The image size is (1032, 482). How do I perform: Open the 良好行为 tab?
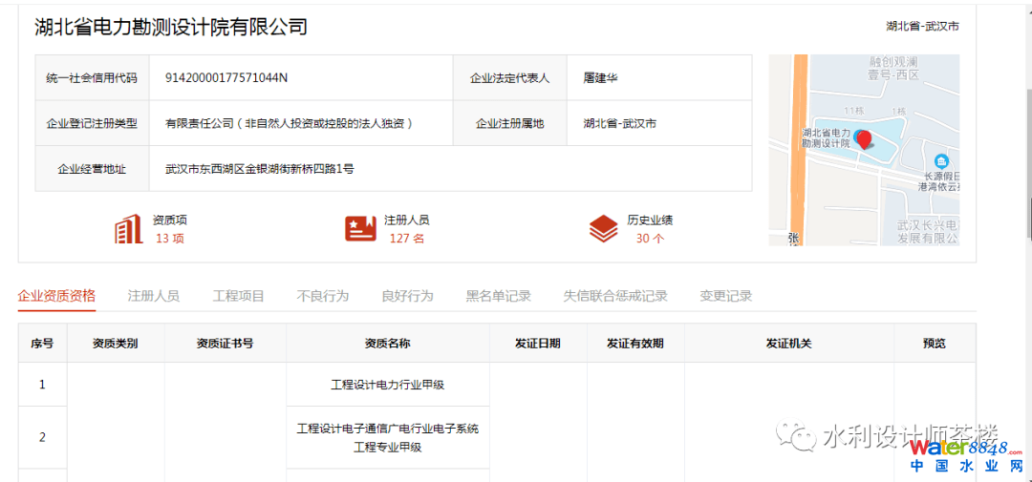407,296
